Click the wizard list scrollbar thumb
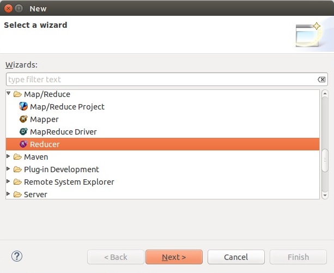Viewport: 334px width, 273px height. (x=325, y=160)
